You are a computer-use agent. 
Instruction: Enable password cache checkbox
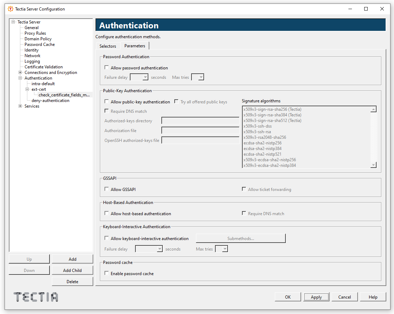coord(107,273)
